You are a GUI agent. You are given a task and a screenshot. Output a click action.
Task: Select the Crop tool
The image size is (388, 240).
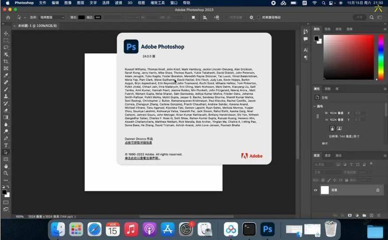coord(6,62)
